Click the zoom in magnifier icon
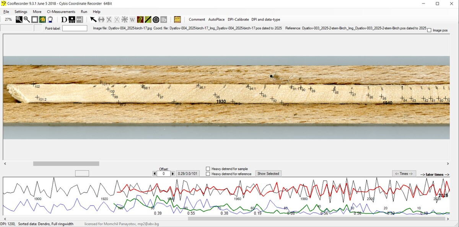The image size is (459, 227). [19, 19]
